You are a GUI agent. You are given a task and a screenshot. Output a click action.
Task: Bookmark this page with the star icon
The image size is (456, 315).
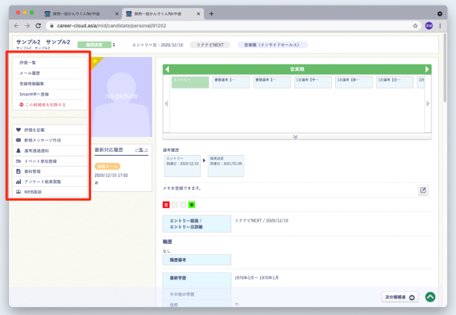coord(415,25)
